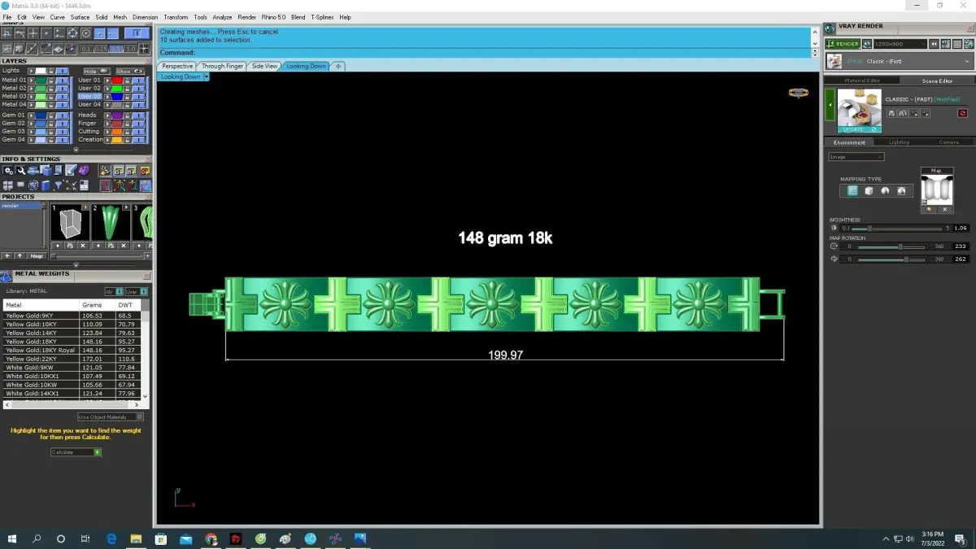The image size is (976, 549).
Task: Click the Show layers toggle button
Action: tap(129, 71)
